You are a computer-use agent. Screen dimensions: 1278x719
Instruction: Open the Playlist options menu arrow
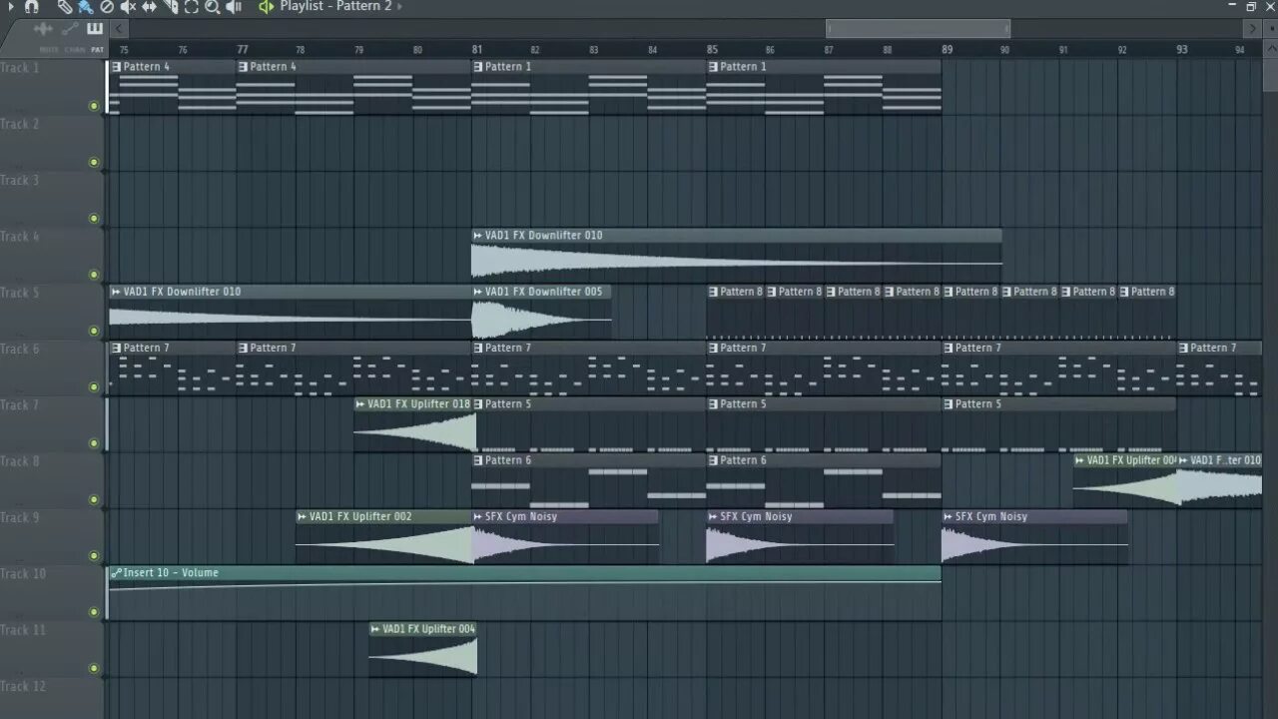(x=12, y=6)
